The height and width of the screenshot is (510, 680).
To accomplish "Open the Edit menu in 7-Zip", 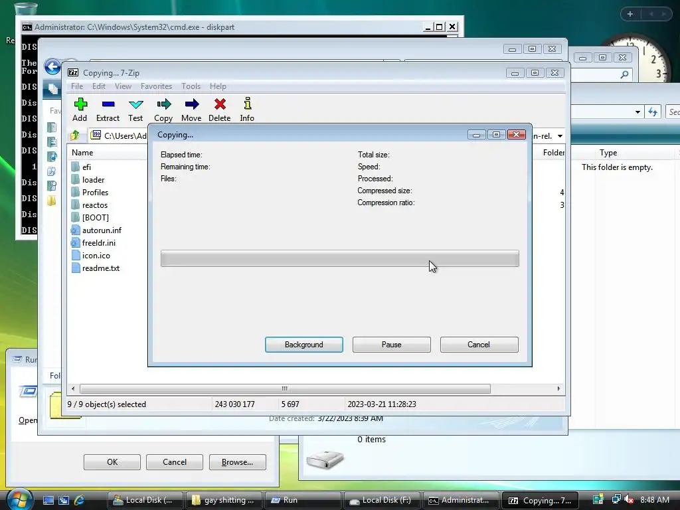I will point(99,86).
